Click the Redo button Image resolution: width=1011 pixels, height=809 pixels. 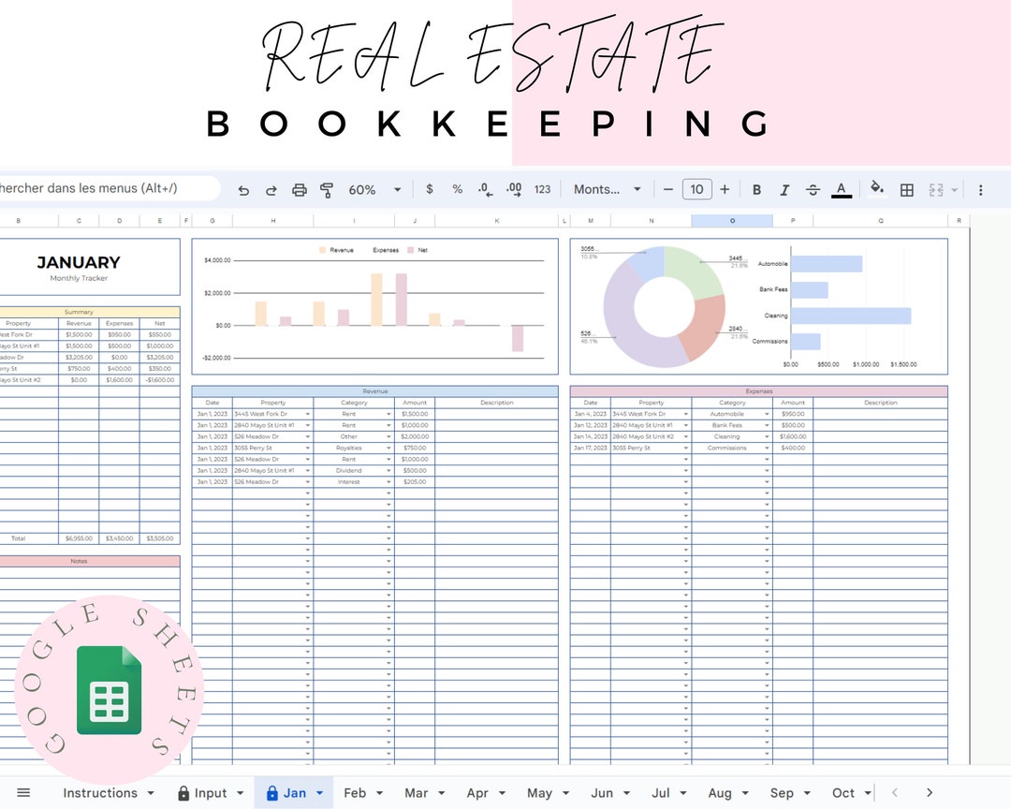(x=271, y=189)
